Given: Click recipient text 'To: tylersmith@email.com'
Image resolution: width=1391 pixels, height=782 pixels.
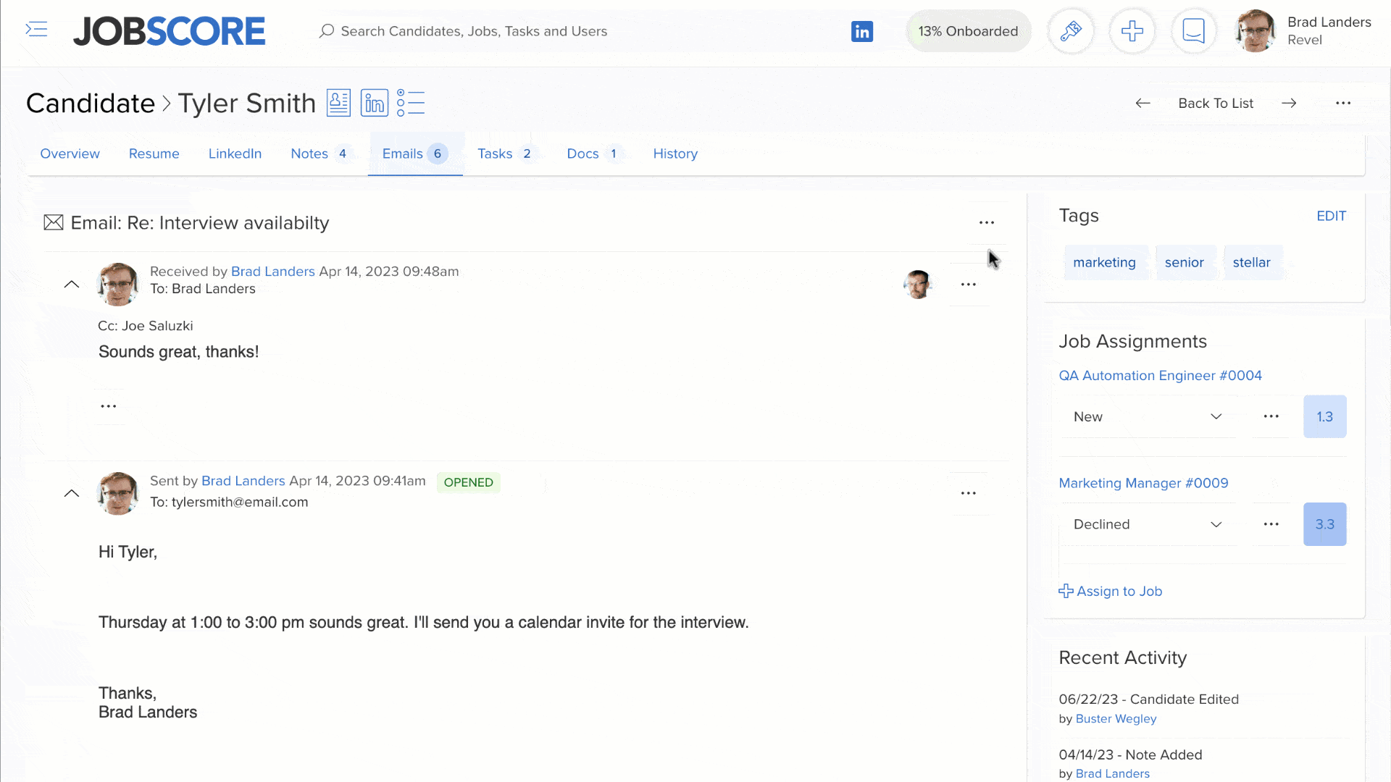Looking at the screenshot, I should coord(229,502).
